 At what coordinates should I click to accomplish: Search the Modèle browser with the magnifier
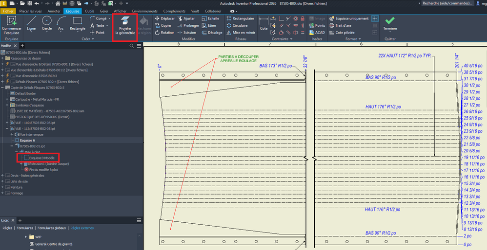(132, 46)
